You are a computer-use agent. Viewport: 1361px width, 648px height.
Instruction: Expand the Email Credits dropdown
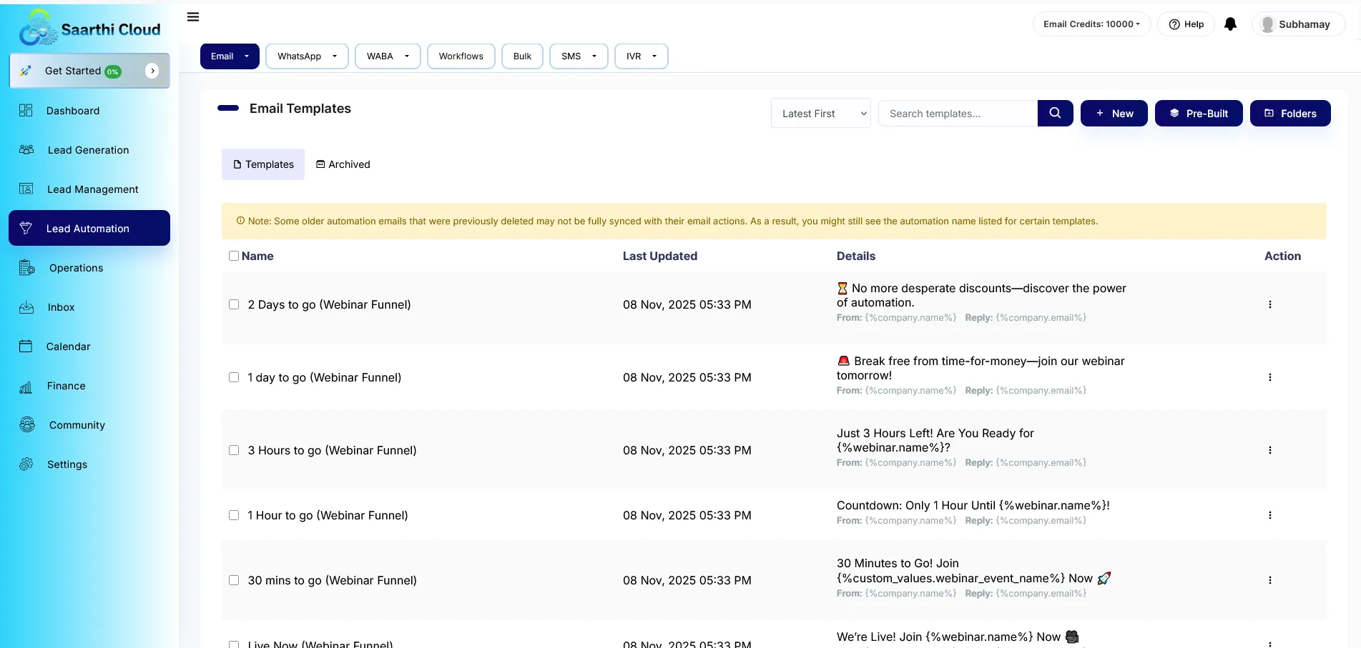pyautogui.click(x=1091, y=24)
